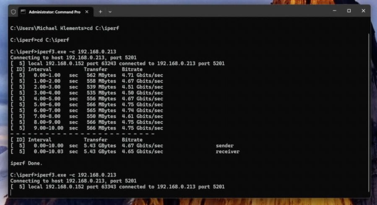Minimize the terminal window

pos(335,11)
